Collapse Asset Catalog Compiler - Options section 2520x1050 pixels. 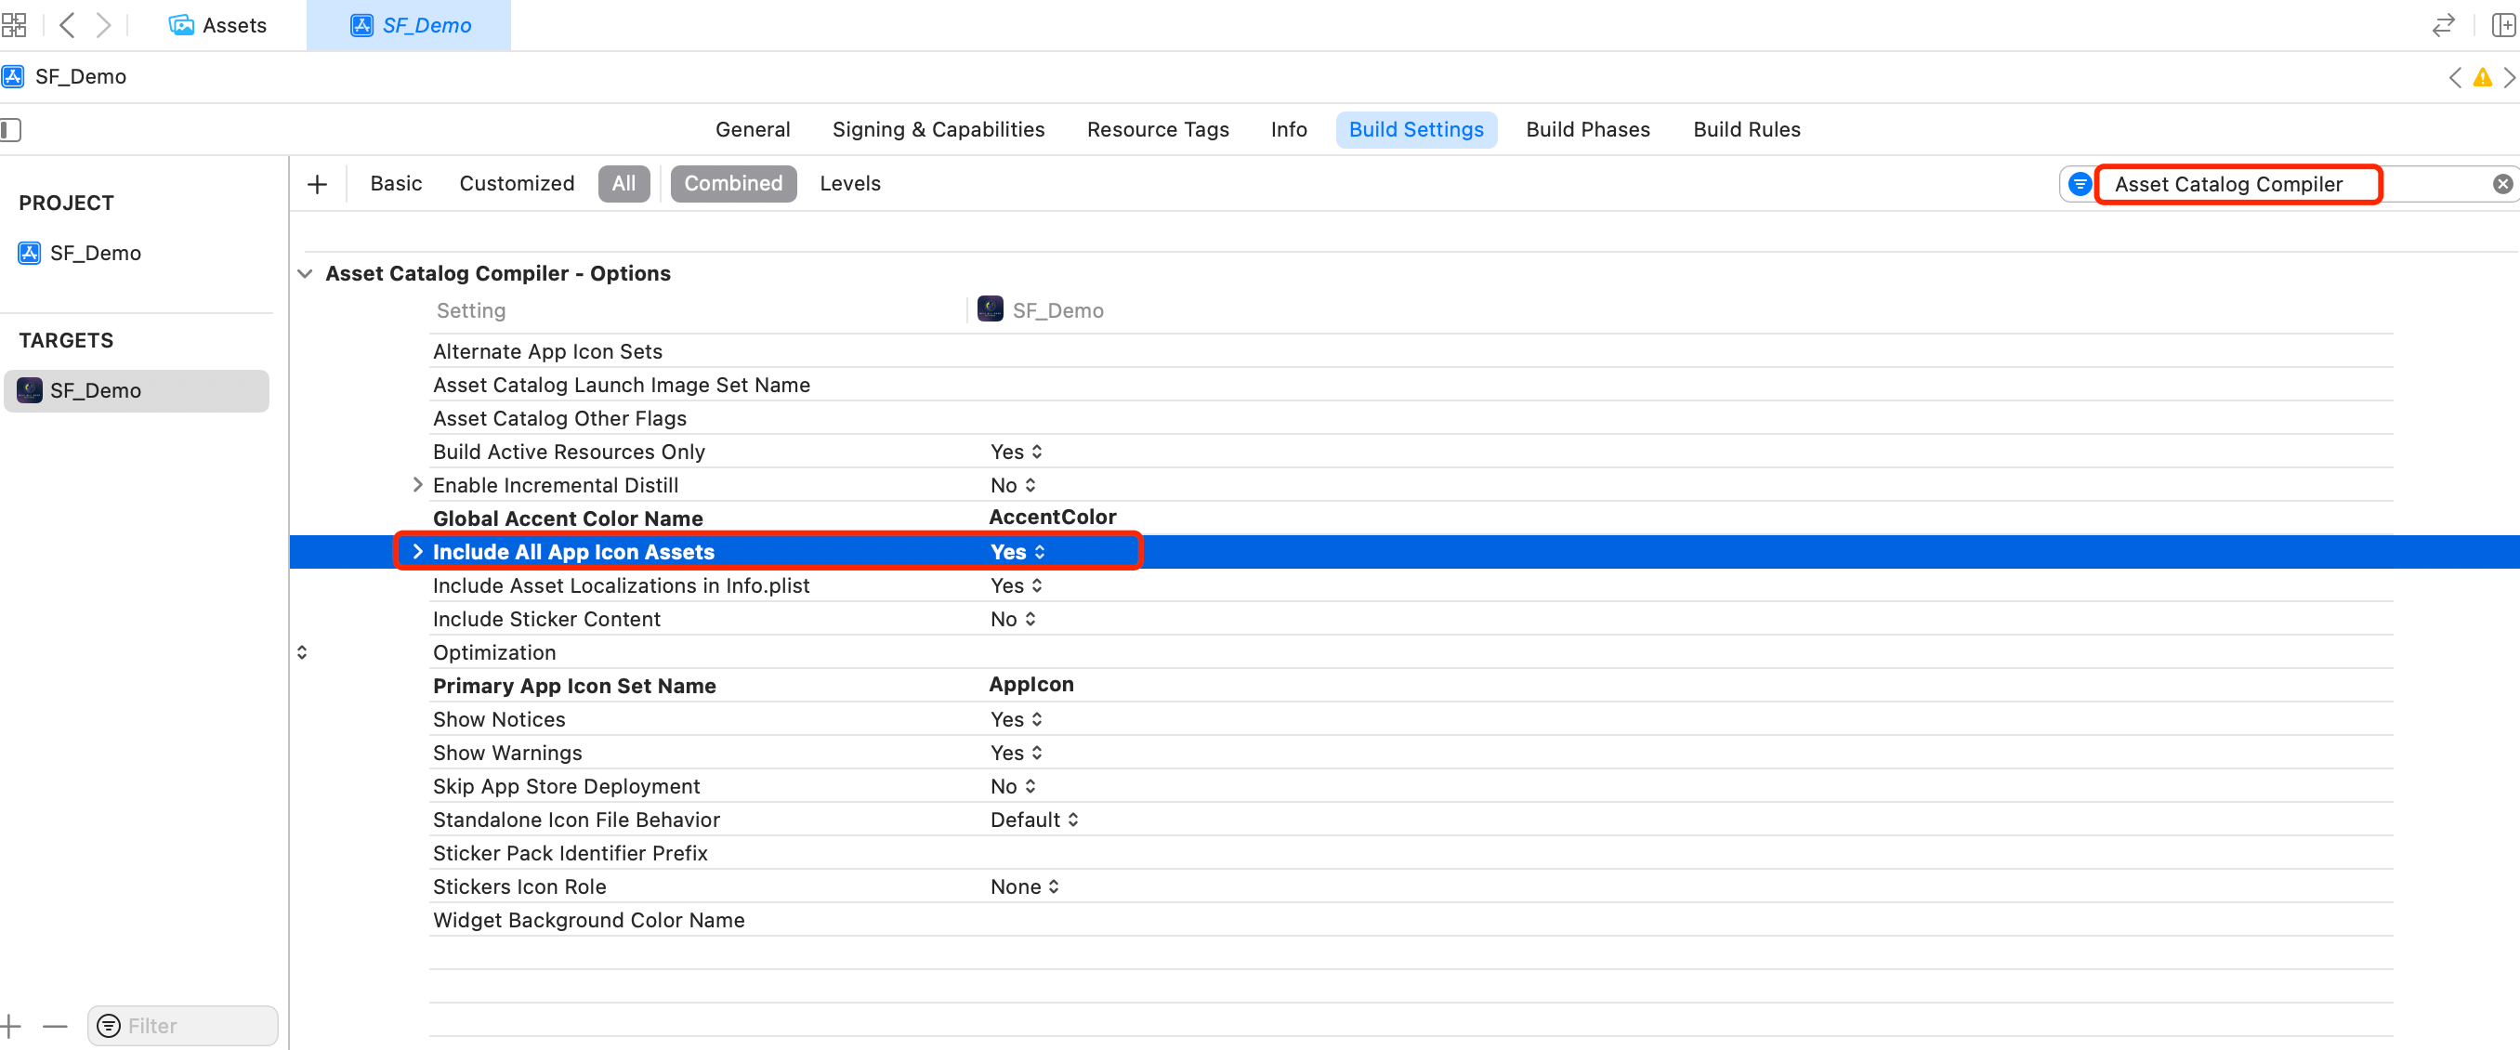coord(305,274)
